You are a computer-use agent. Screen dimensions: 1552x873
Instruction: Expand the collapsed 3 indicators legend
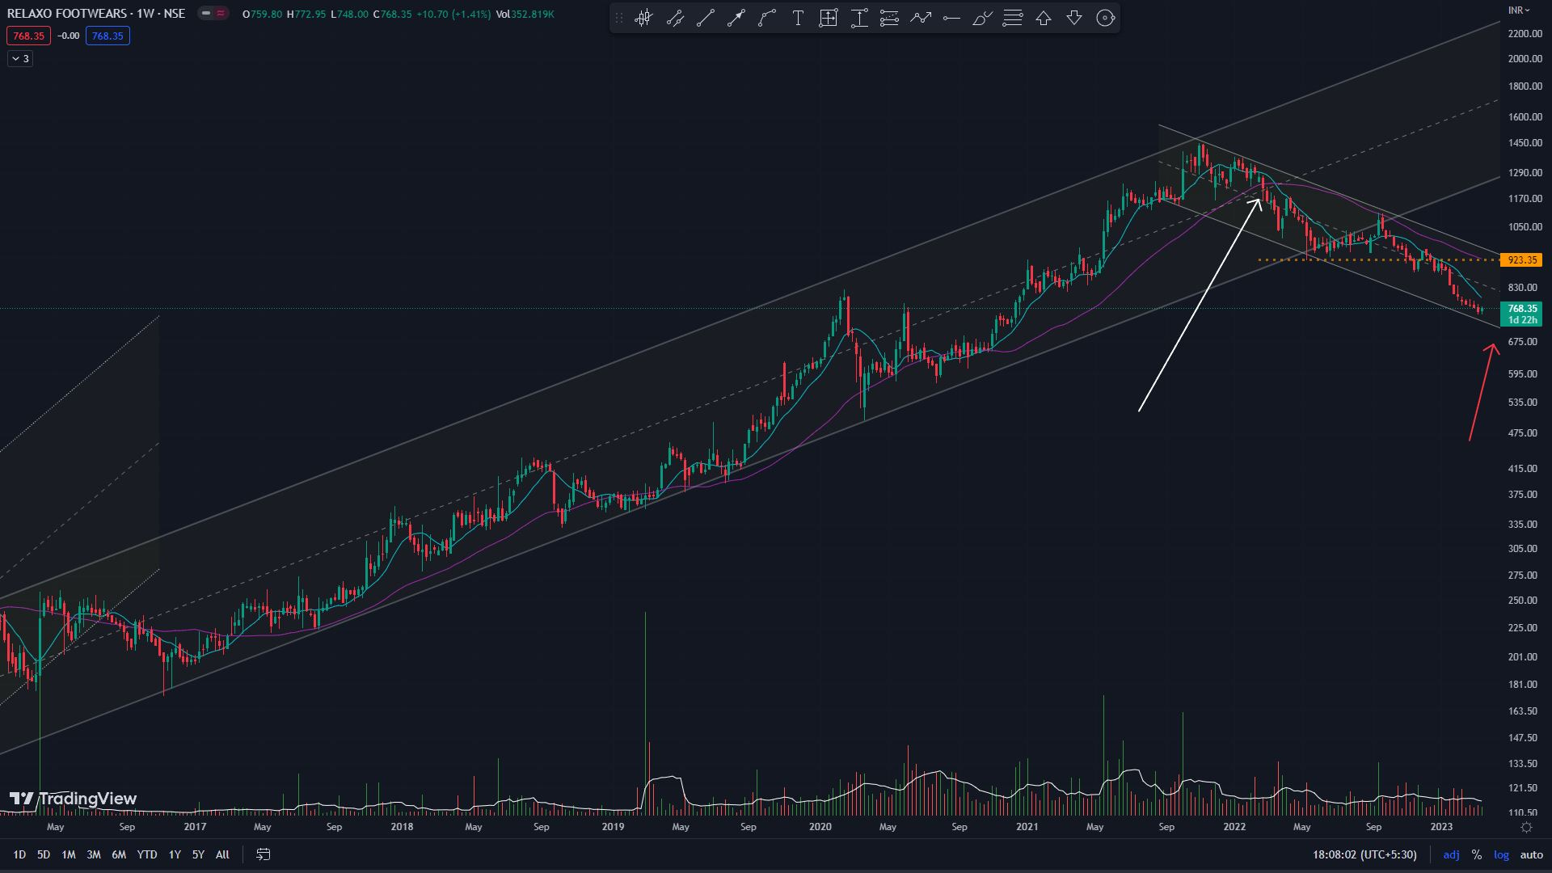(20, 58)
